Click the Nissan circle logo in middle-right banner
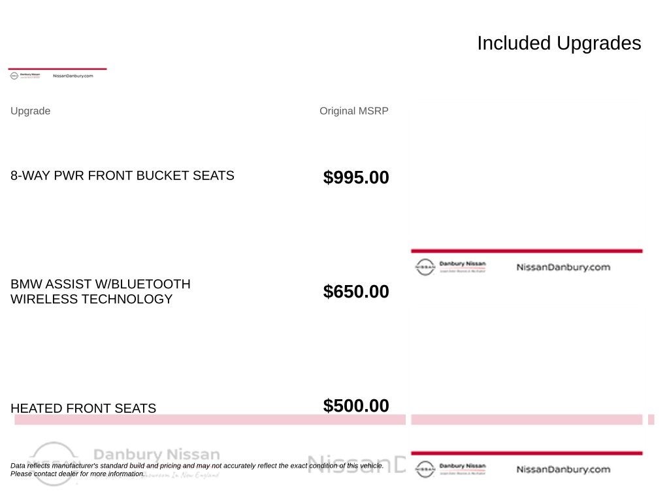This screenshot has height=501, width=669. pyautogui.click(x=425, y=267)
